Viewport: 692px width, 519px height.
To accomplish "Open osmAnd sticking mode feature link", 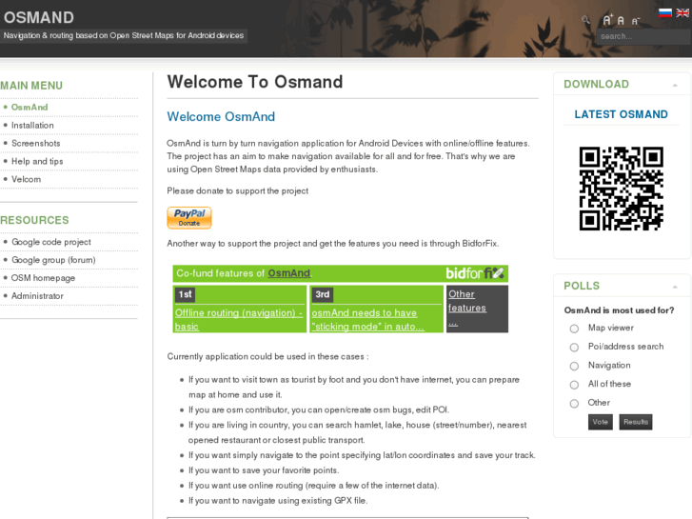I will tap(367, 320).
